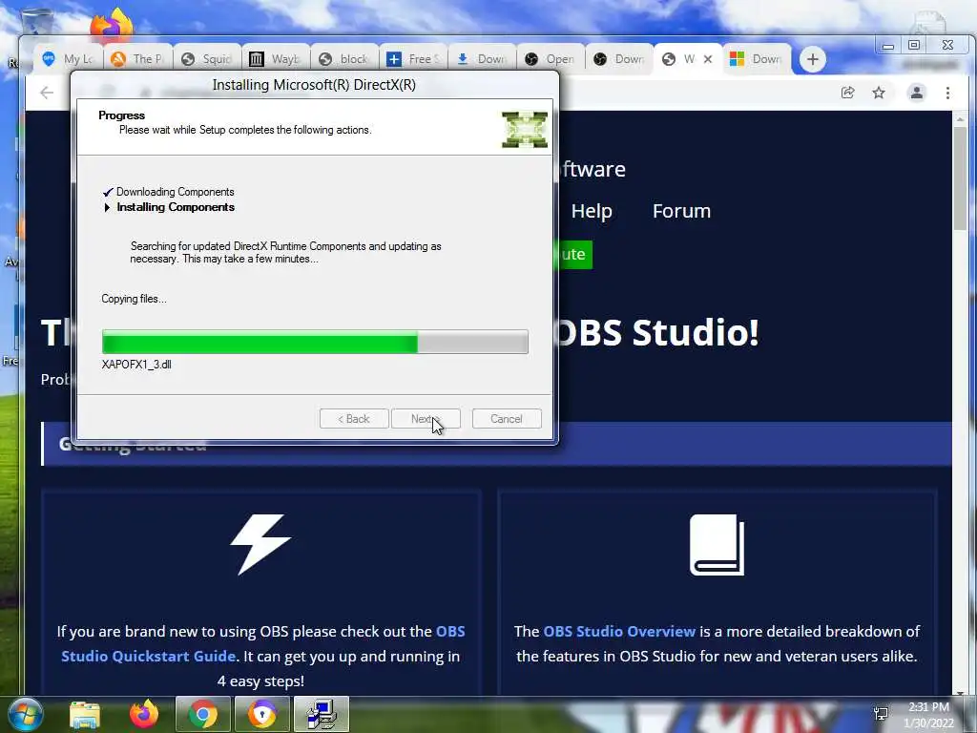
Task: Switch to Chrome in the taskbar
Action: [x=202, y=714]
